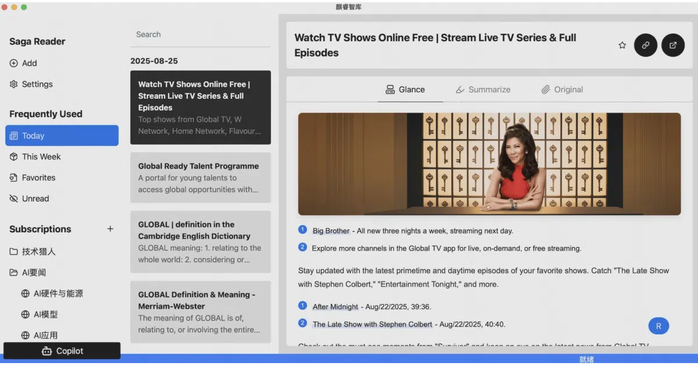Click the blue R avatar button
Viewport: 698px width, 366px height.
[658, 326]
